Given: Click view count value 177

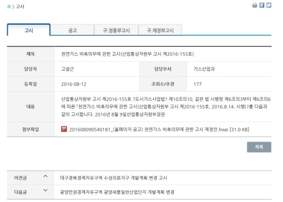Looking at the screenshot, I should coord(198,84).
